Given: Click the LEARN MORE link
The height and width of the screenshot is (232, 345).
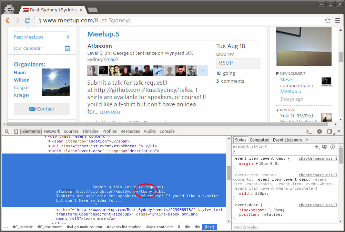Looking at the screenshot, I should click(x=110, y=112).
